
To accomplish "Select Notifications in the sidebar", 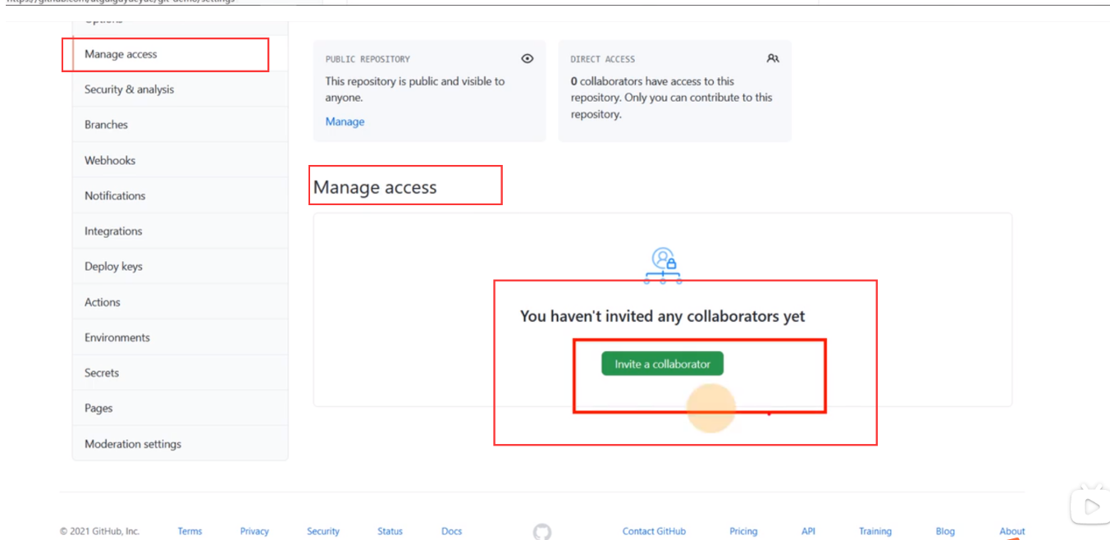I will pos(180,195).
